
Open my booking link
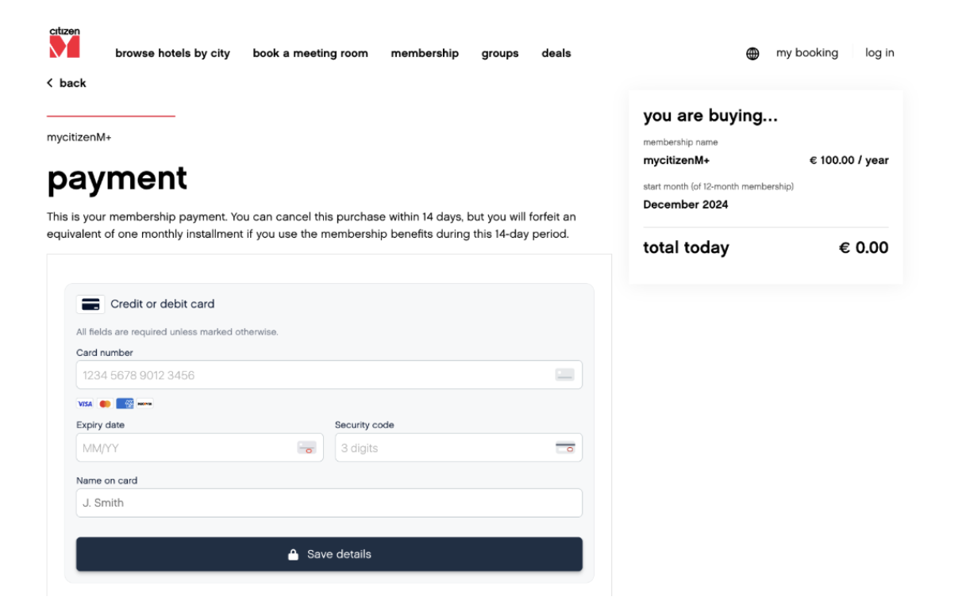(x=807, y=53)
